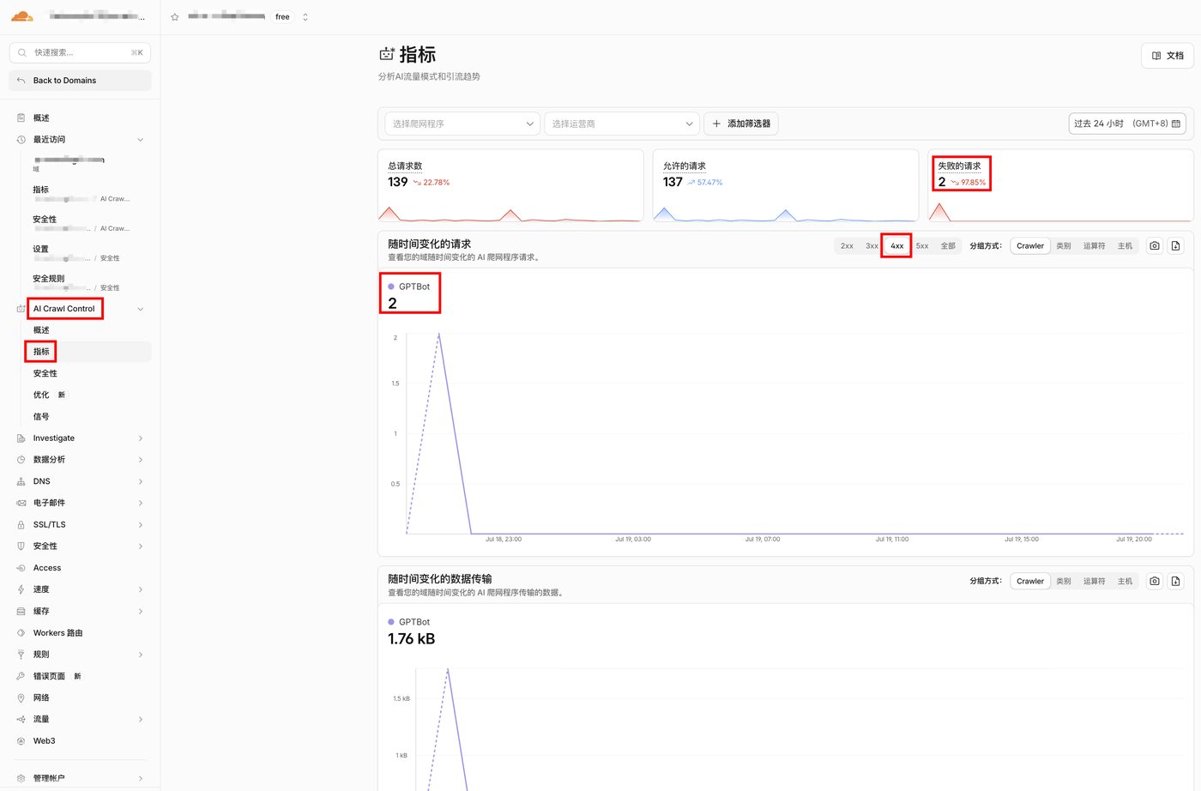Download the data transfer chart data
The width and height of the screenshot is (1201, 791).
pos(1175,582)
